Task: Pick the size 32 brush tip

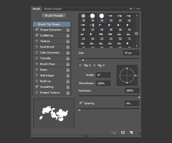Action: tap(129, 27)
